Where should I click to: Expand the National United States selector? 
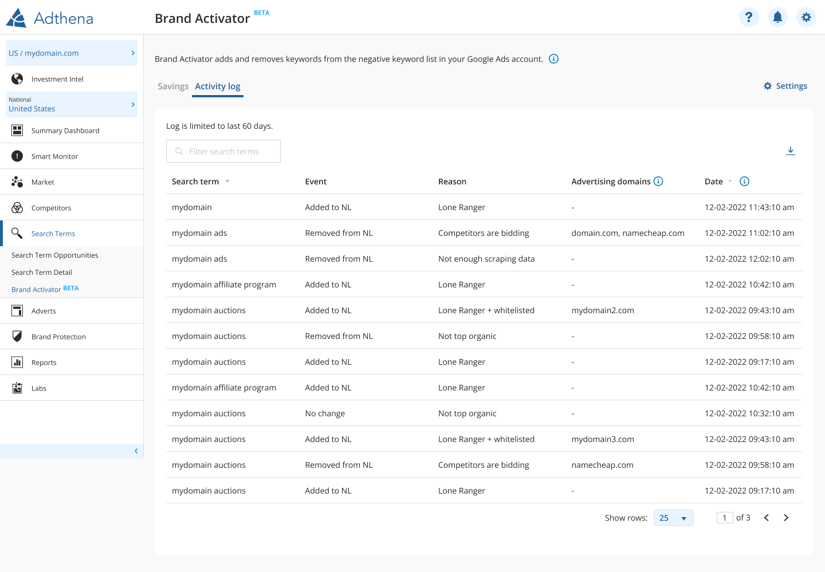coord(72,105)
